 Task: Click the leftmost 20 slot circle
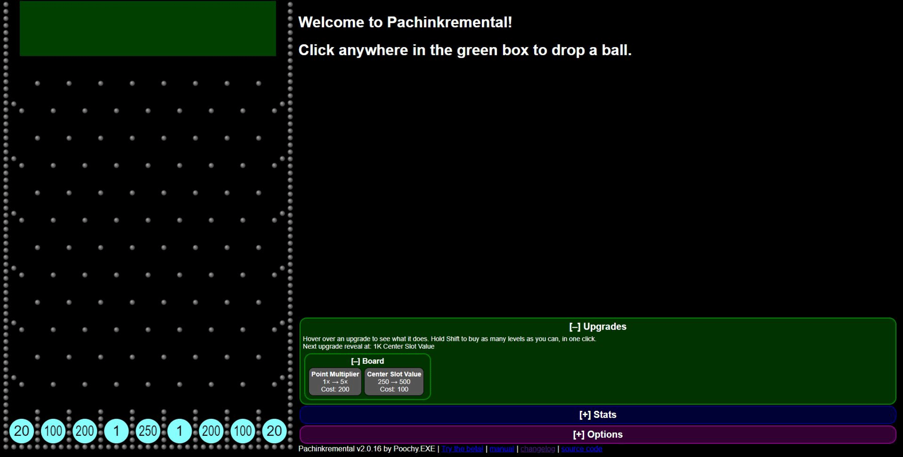click(22, 431)
